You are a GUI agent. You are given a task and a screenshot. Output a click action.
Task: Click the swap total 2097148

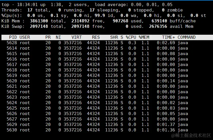(39, 26)
